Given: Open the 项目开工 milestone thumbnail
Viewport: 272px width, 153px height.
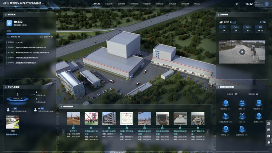Looking at the screenshot, I should tap(73, 119).
